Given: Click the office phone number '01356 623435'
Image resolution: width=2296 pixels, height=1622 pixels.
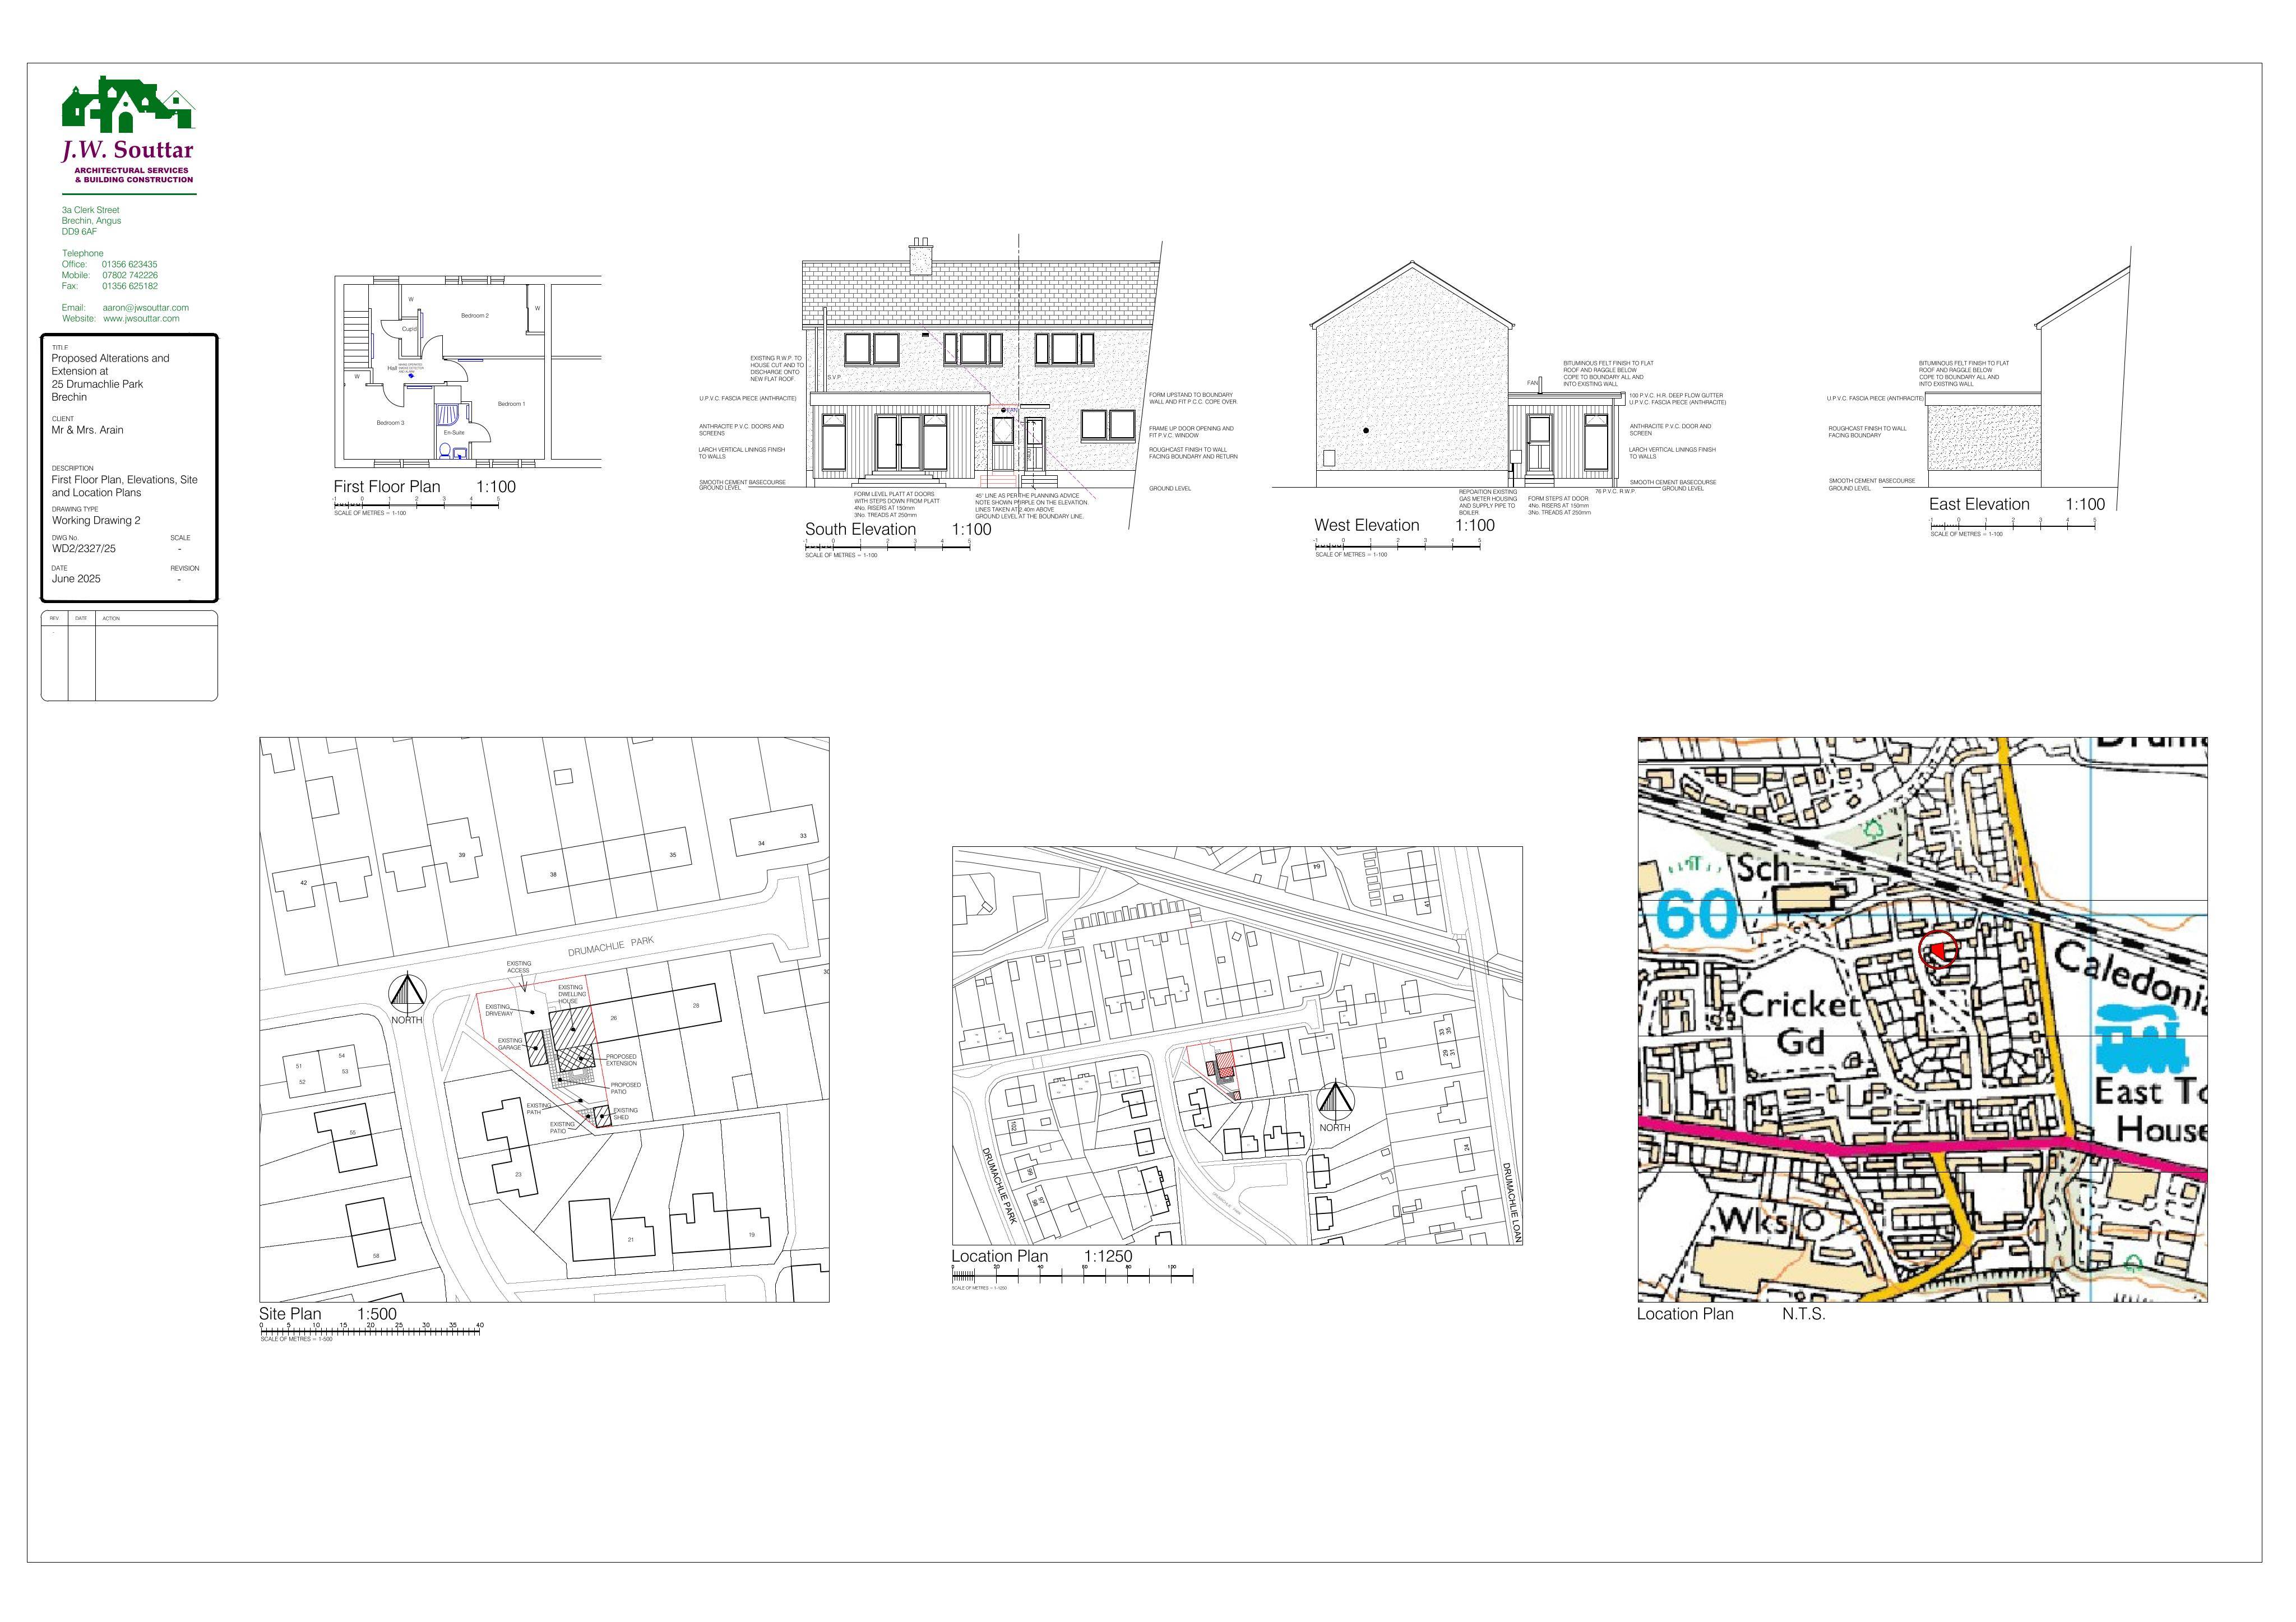Looking at the screenshot, I should (x=129, y=265).
